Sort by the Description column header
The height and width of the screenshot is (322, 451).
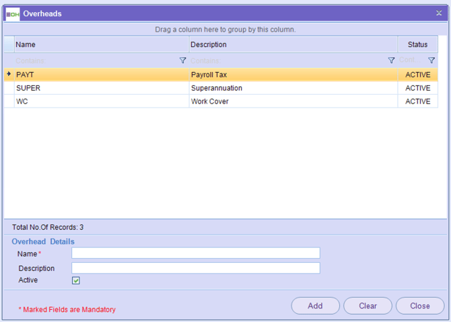(293, 44)
